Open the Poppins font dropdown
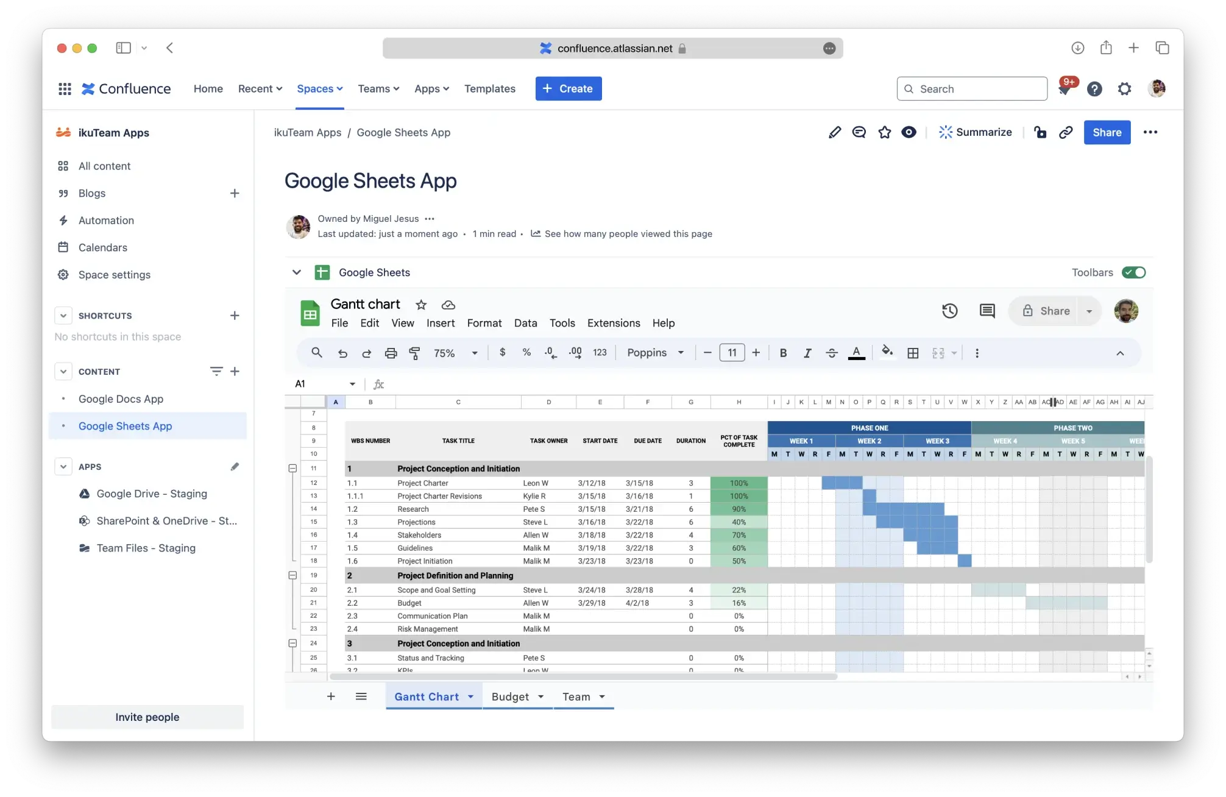This screenshot has height=797, width=1226. coord(656,353)
